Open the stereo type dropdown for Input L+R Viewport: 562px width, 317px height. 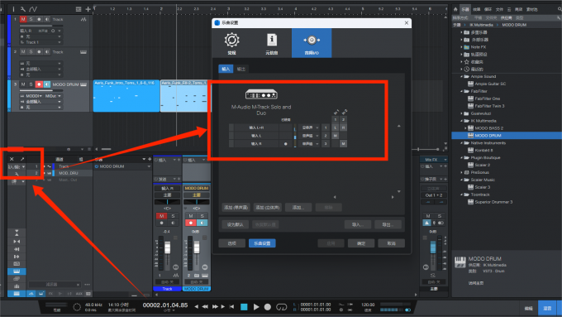click(308, 127)
